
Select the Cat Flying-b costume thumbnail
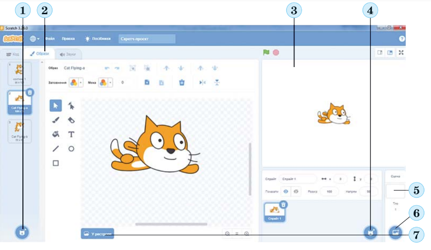tap(19, 131)
